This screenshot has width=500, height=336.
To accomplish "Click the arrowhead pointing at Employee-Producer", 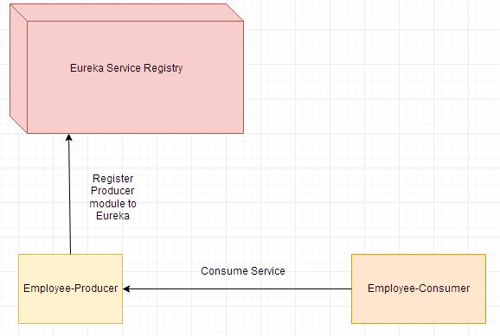I will pos(126,288).
